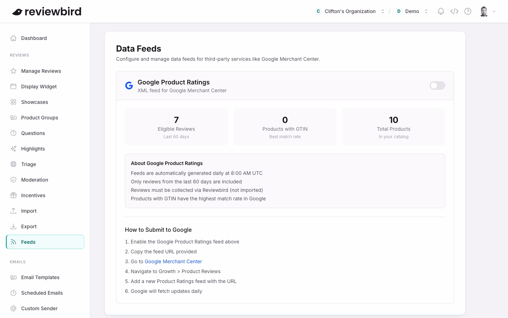The width and height of the screenshot is (508, 318).
Task: Click the Showcases grid icon
Action: pos(13,102)
